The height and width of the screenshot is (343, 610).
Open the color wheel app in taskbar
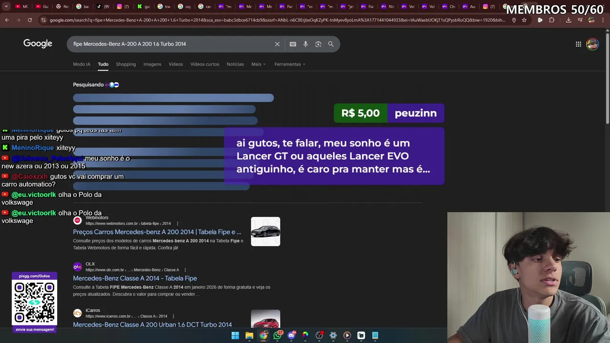305,335
